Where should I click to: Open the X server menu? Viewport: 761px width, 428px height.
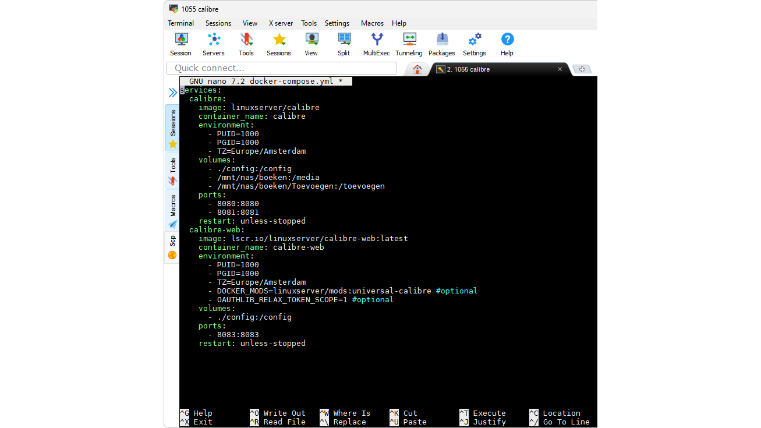[281, 23]
